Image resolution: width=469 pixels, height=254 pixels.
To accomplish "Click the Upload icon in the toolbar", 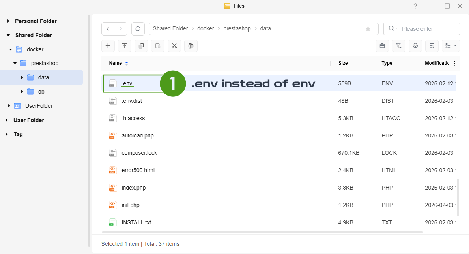I will coord(125,46).
